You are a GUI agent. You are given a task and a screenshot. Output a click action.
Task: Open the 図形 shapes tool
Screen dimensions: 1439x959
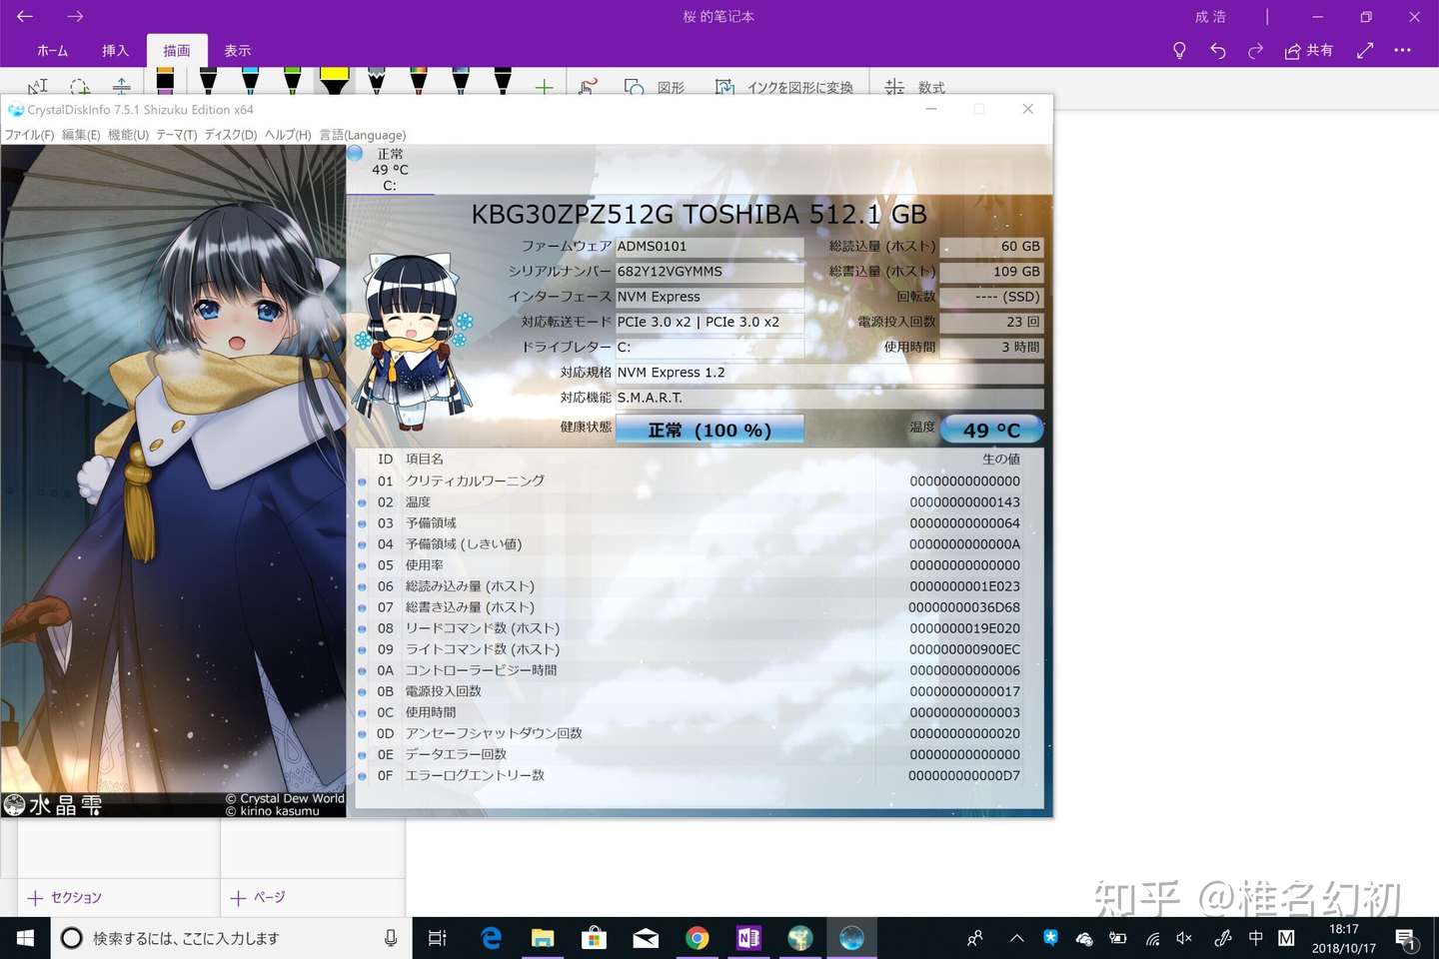655,87
